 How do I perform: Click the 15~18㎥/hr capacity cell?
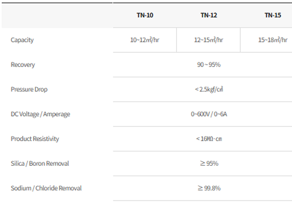click(x=273, y=40)
